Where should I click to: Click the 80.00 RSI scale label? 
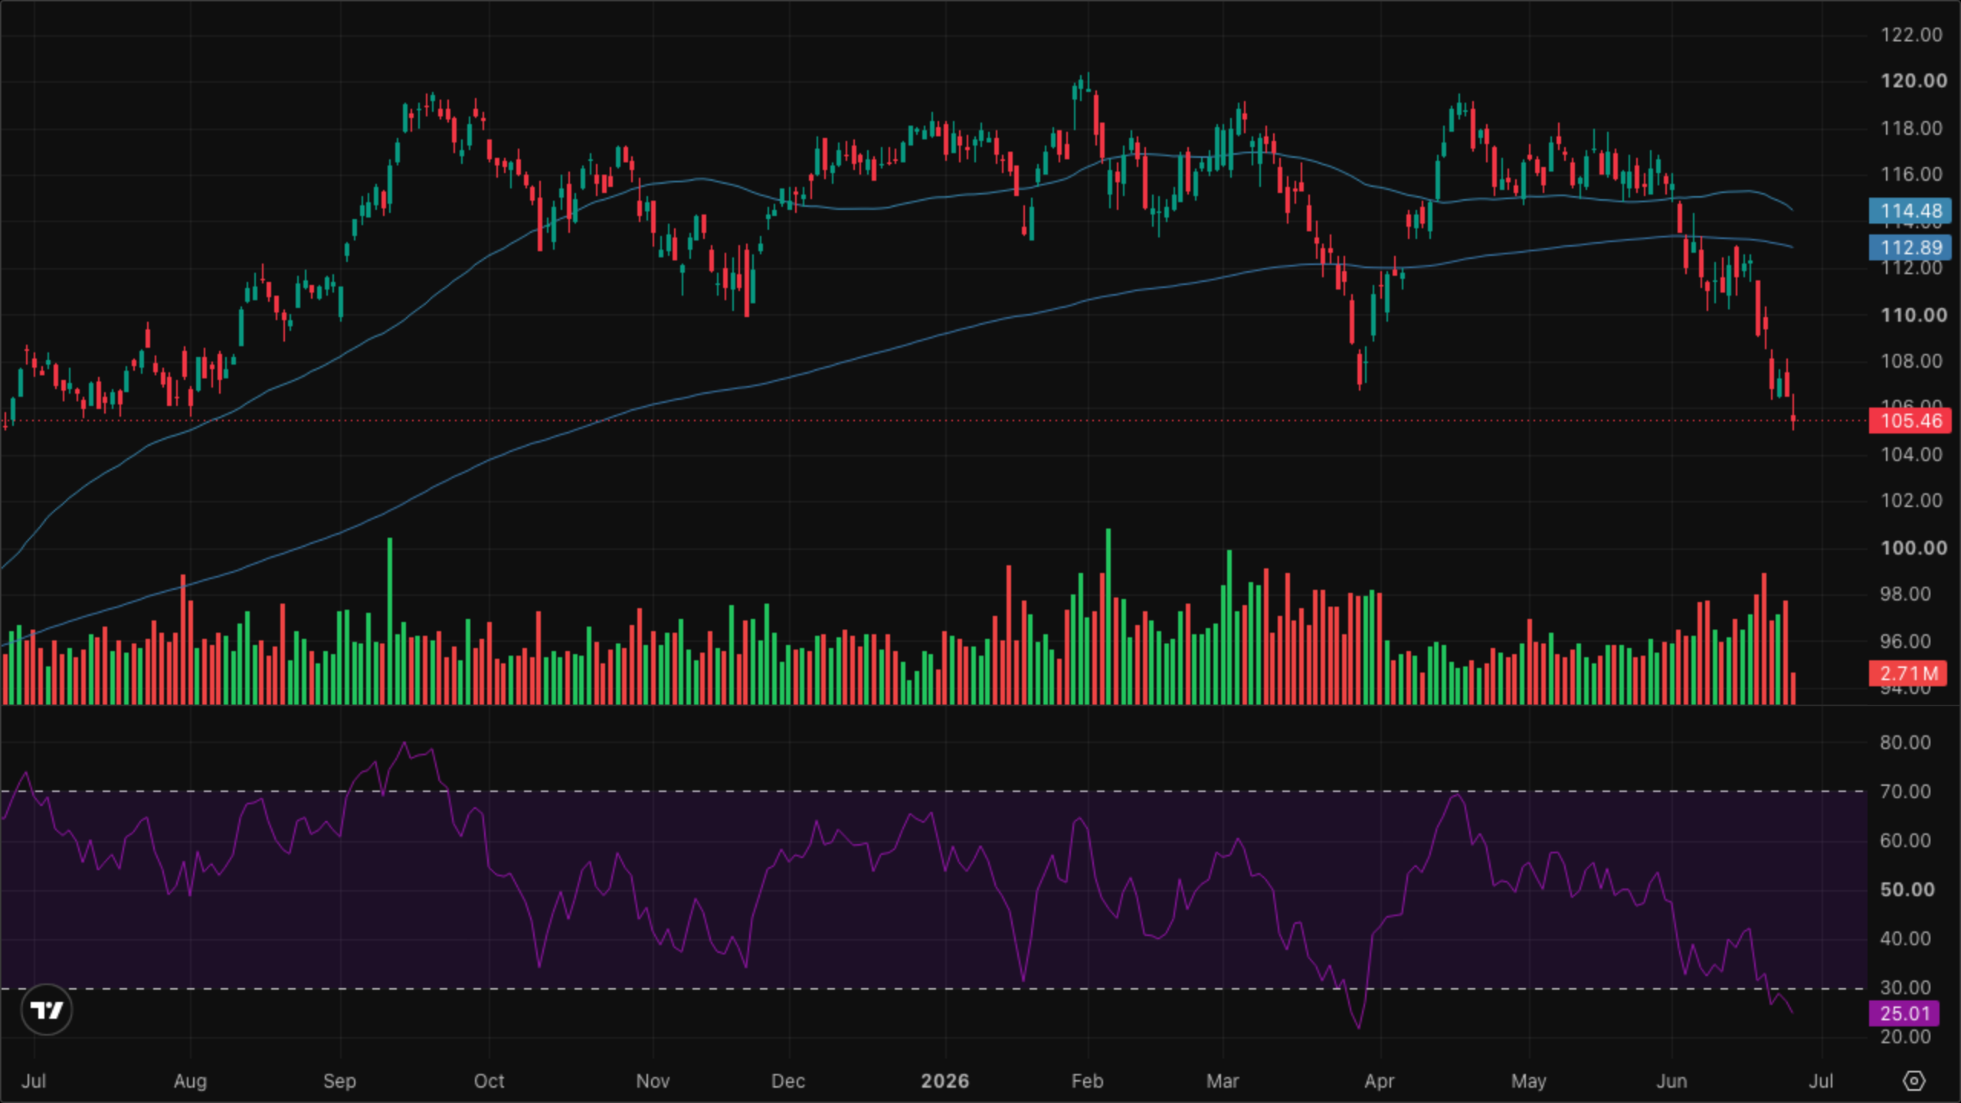[1905, 742]
